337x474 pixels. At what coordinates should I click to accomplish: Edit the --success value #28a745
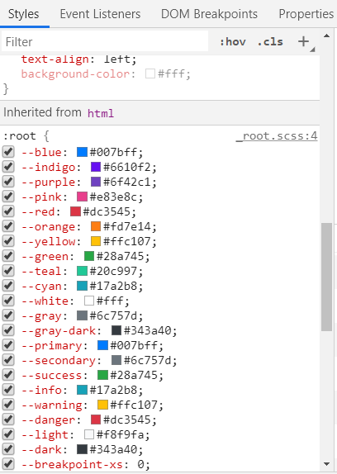[x=134, y=375]
